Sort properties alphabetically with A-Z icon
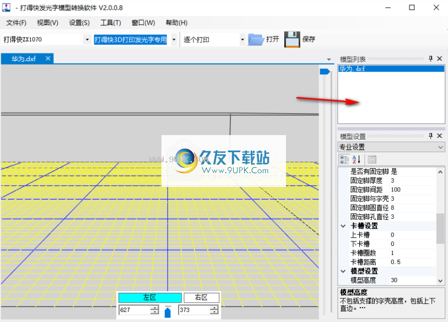This screenshot has height=322, width=448. coord(357,159)
